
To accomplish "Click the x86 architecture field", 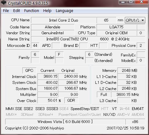I will click(x=135, y=122).
